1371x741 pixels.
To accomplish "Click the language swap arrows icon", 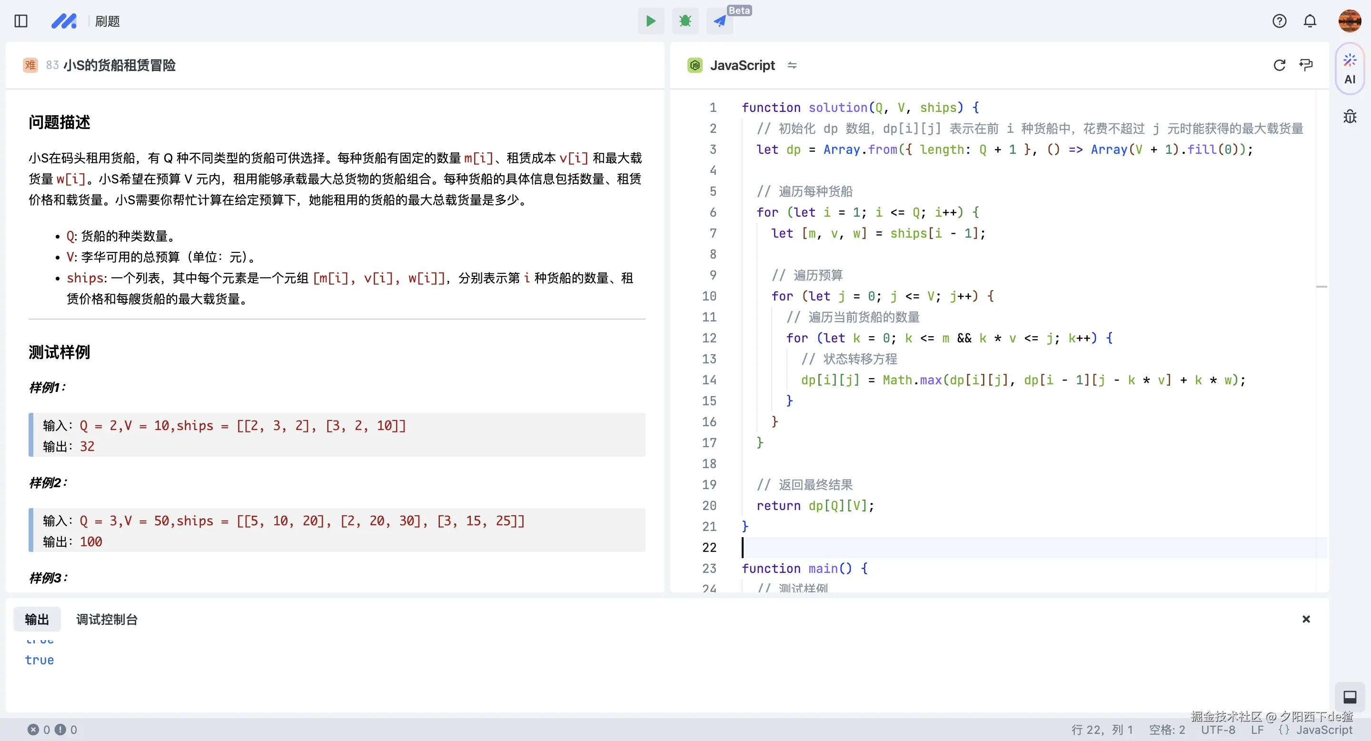I will [x=792, y=65].
